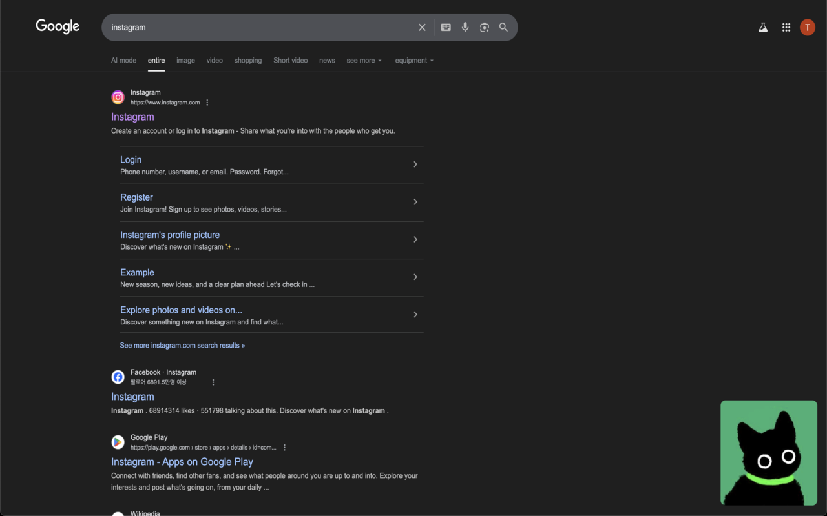Open Search Labs flask icon
The height and width of the screenshot is (516, 827).
(x=763, y=27)
